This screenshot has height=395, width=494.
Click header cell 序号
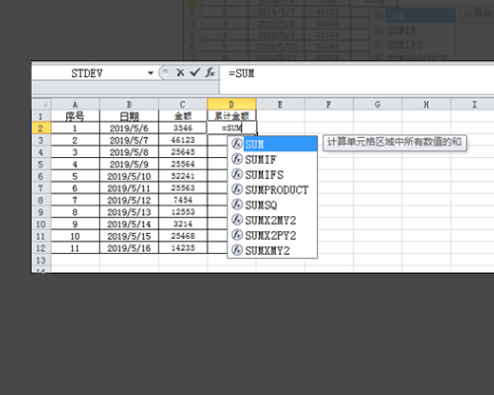coord(75,116)
